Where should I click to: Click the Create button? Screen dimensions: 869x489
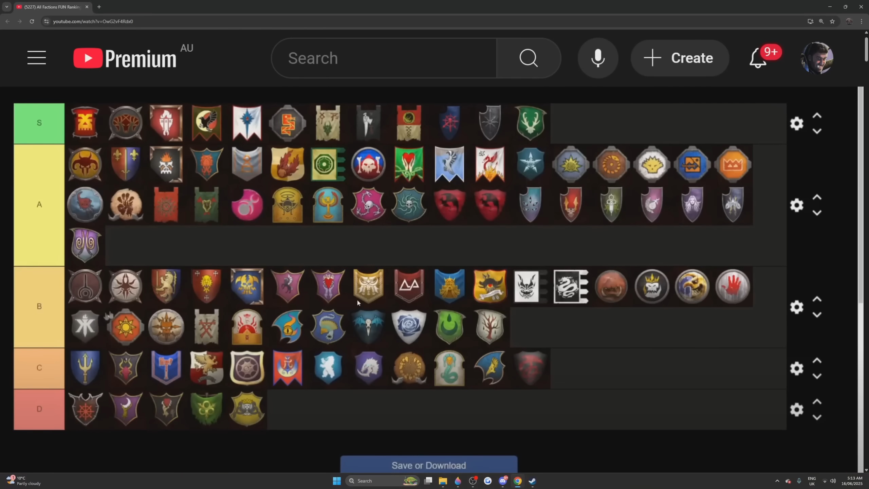[x=680, y=58]
